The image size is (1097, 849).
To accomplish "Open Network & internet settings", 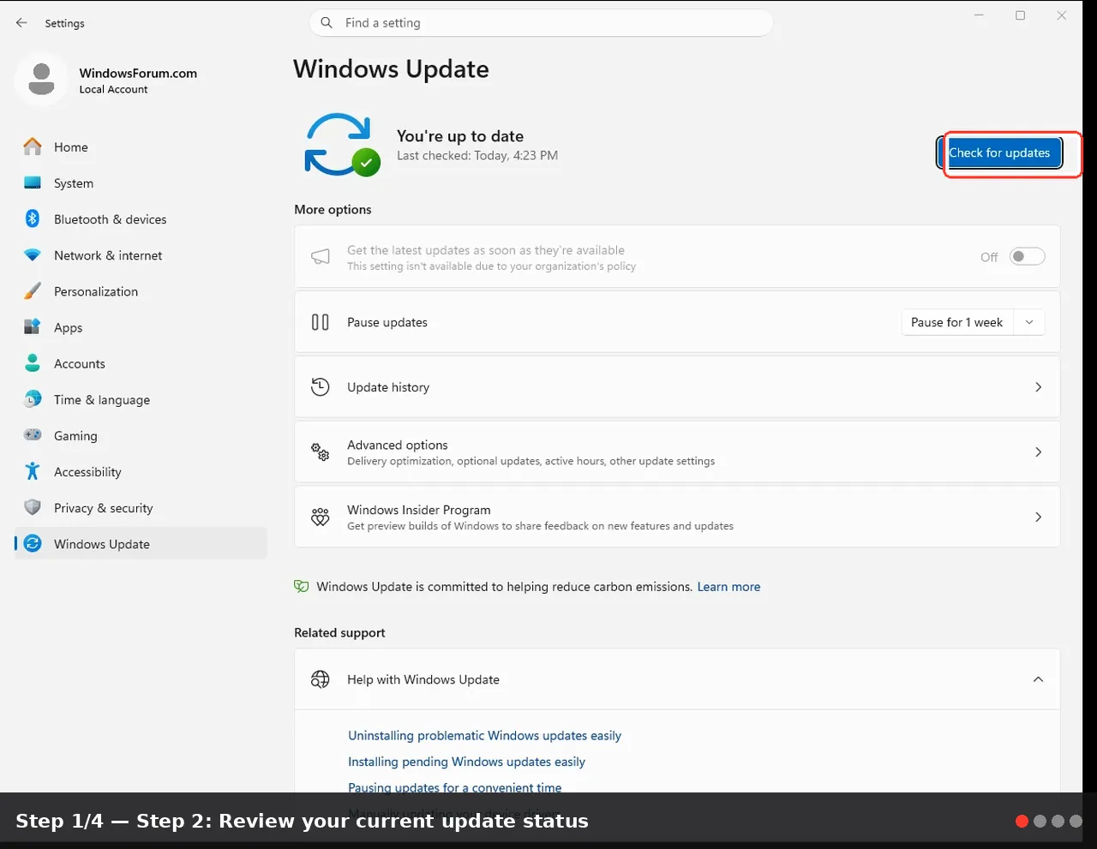I will [141, 255].
